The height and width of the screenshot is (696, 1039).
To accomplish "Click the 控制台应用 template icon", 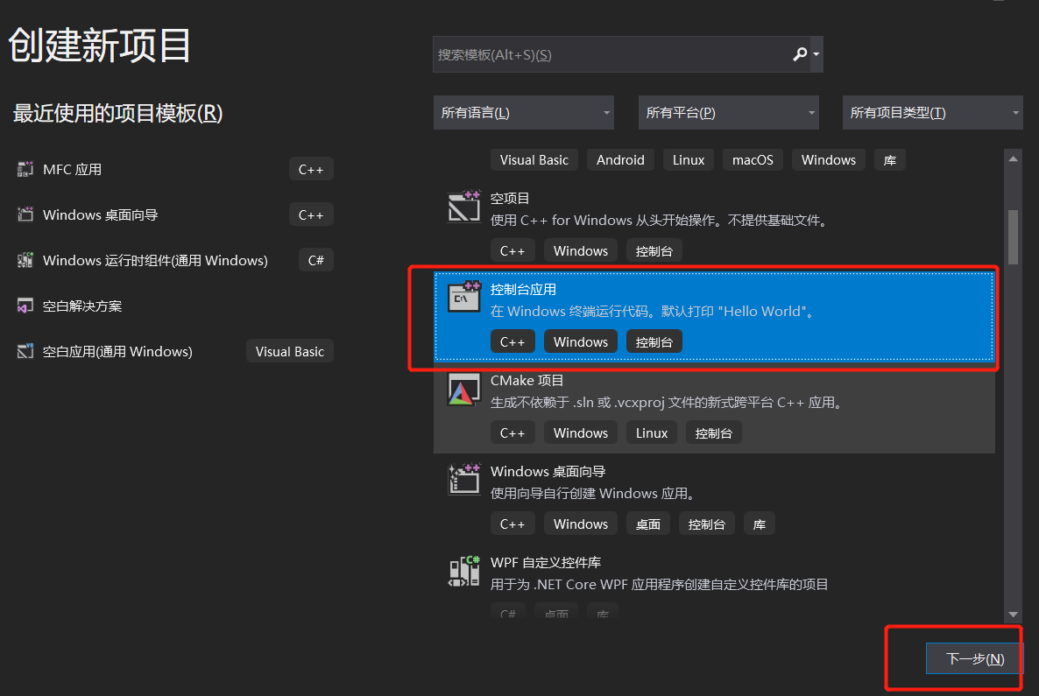I will coord(463,297).
